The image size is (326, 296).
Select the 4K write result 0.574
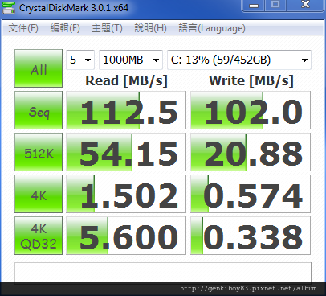tap(251, 194)
